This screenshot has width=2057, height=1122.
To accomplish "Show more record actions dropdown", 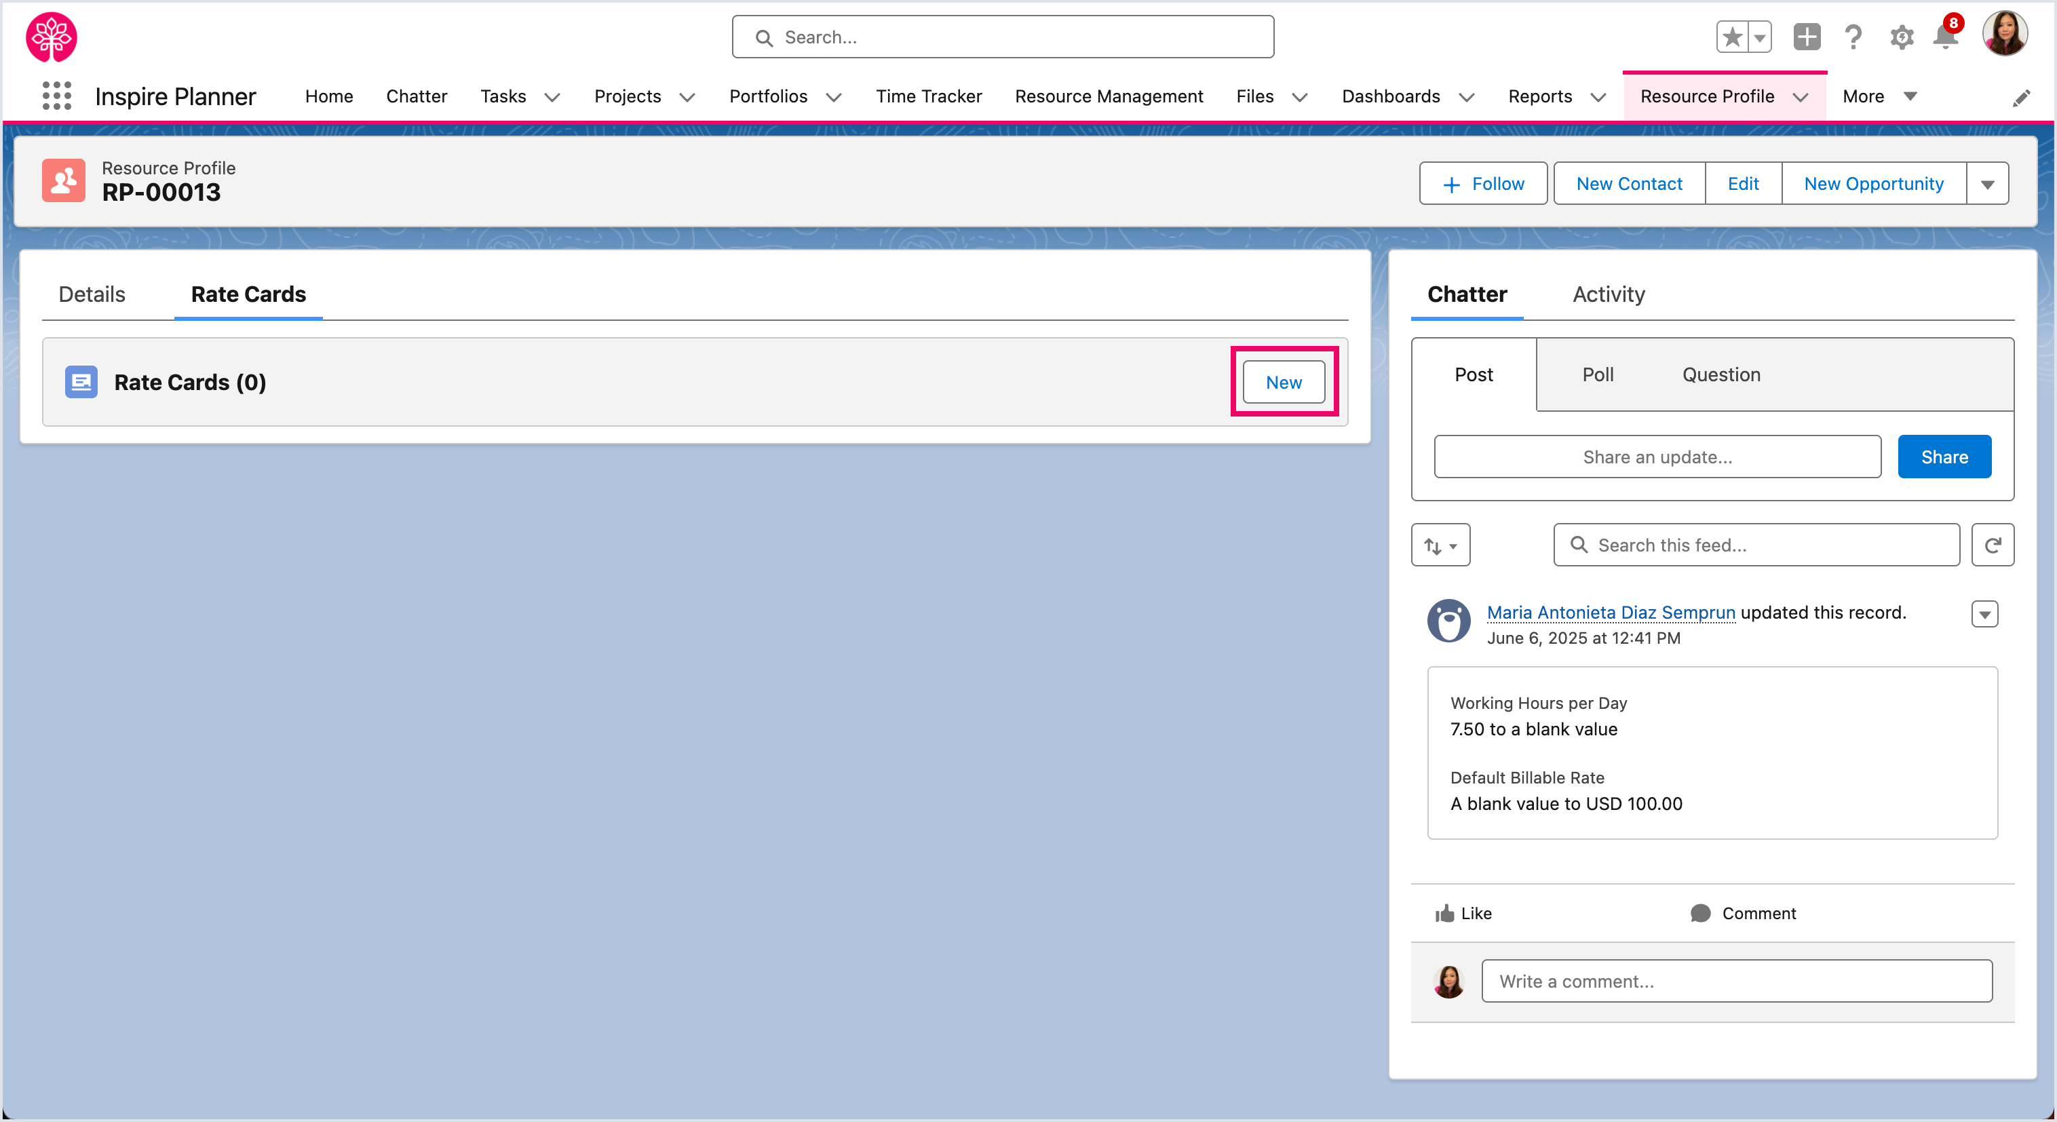I will [x=1988, y=184].
